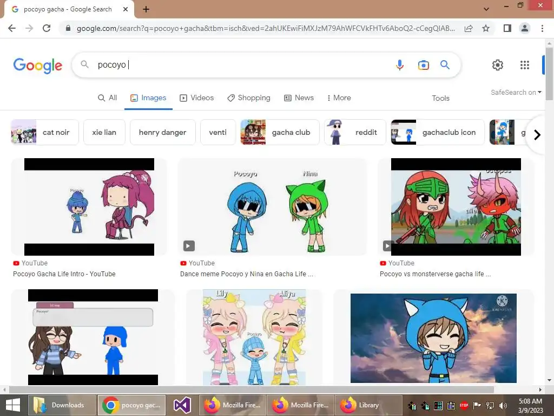The height and width of the screenshot is (416, 554).
Task: Click the blue search magnifier button
Action: coord(445,65)
